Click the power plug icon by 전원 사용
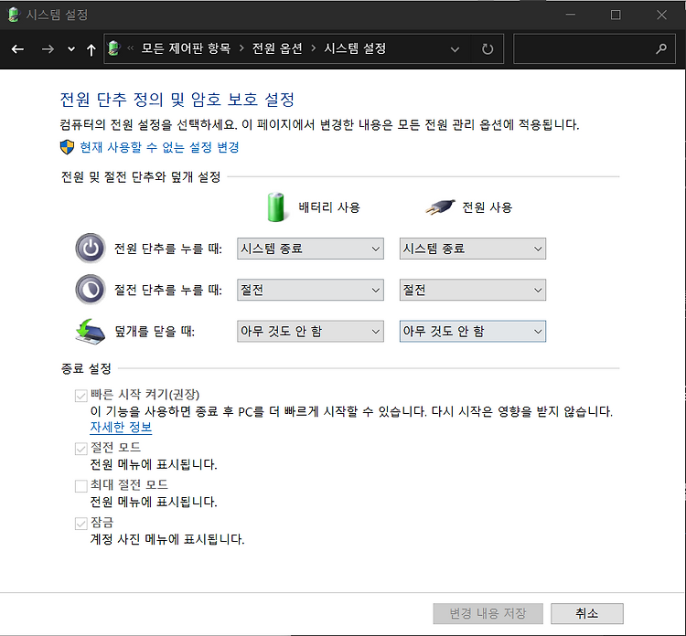 click(440, 207)
